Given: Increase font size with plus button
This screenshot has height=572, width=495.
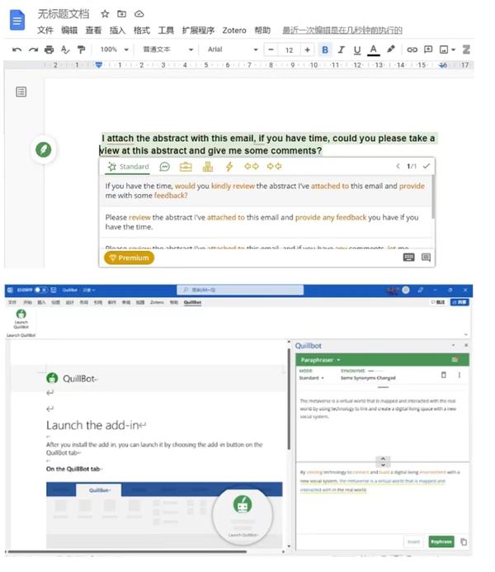Looking at the screenshot, I should (307, 50).
